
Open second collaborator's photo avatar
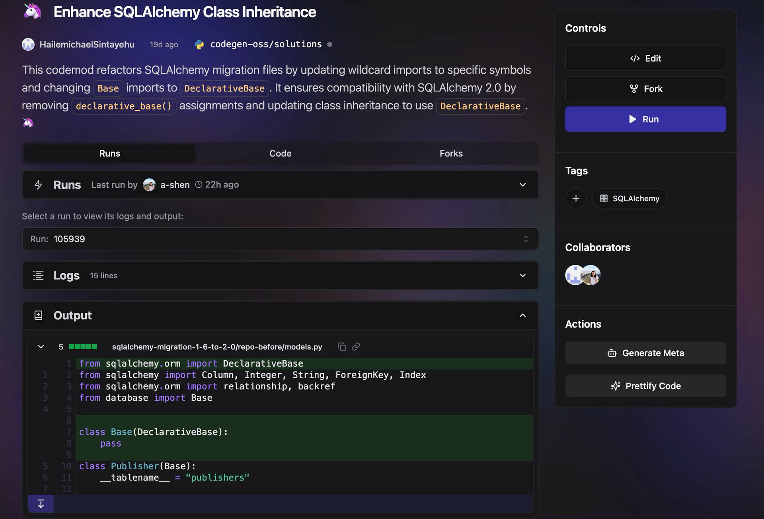(591, 275)
